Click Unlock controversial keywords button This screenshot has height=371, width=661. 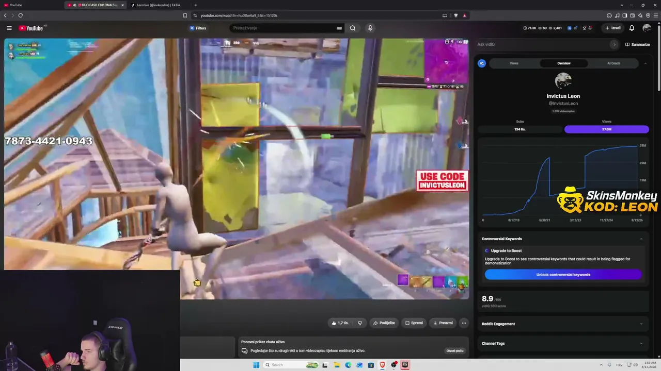click(x=563, y=275)
